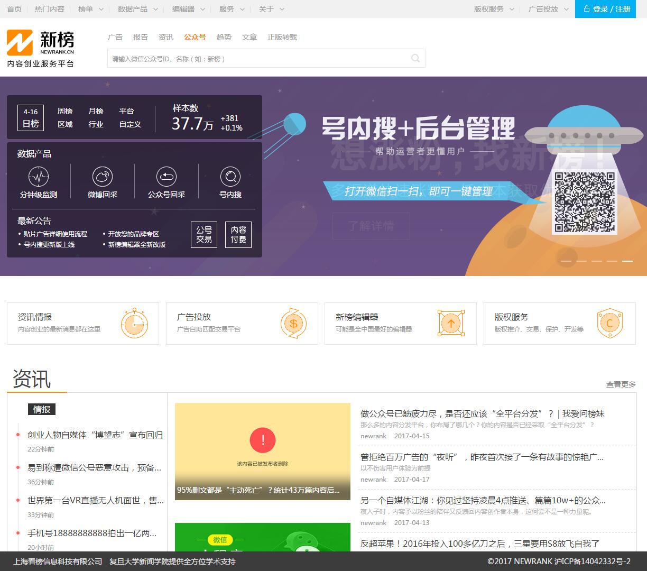Click the dollar icon on 广告投放 card
This screenshot has width=647, height=571.
click(293, 323)
